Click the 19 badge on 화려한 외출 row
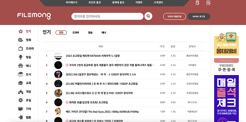246x122 pixels. pos(67,102)
